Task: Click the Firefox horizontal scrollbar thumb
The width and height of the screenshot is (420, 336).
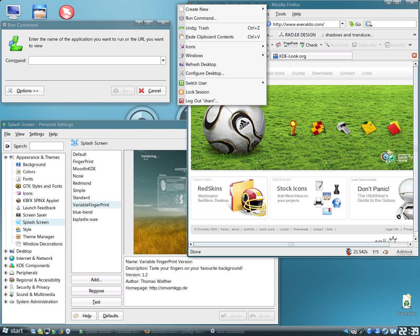Action: pos(291,244)
